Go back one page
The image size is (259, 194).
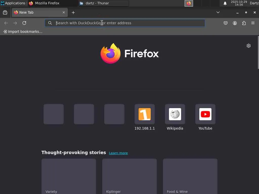[6, 23]
